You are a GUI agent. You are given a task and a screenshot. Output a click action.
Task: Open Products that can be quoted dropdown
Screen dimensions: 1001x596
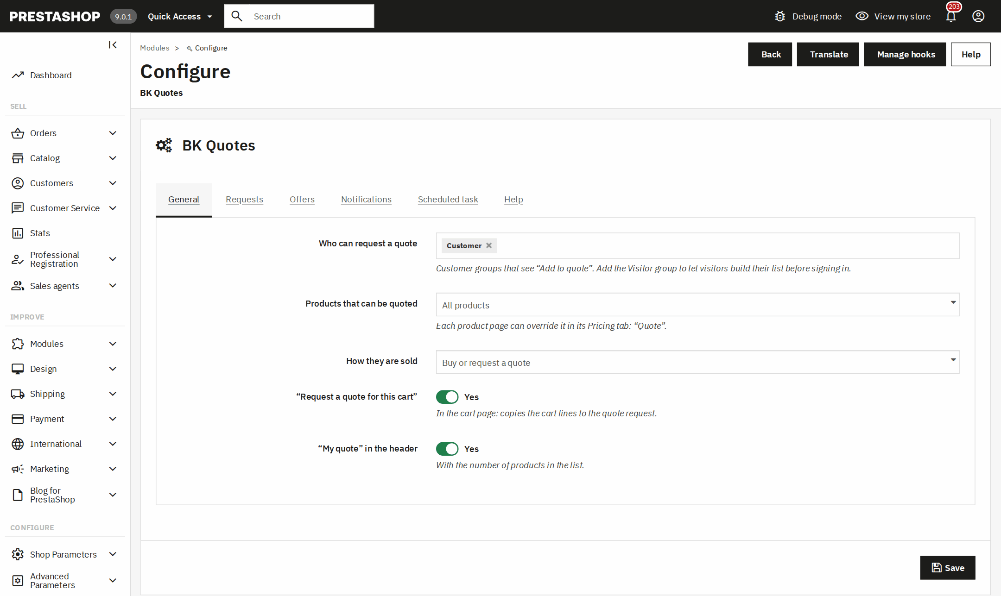pyautogui.click(x=697, y=305)
